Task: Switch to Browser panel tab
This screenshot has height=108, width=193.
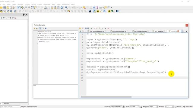Action: pos(6,104)
